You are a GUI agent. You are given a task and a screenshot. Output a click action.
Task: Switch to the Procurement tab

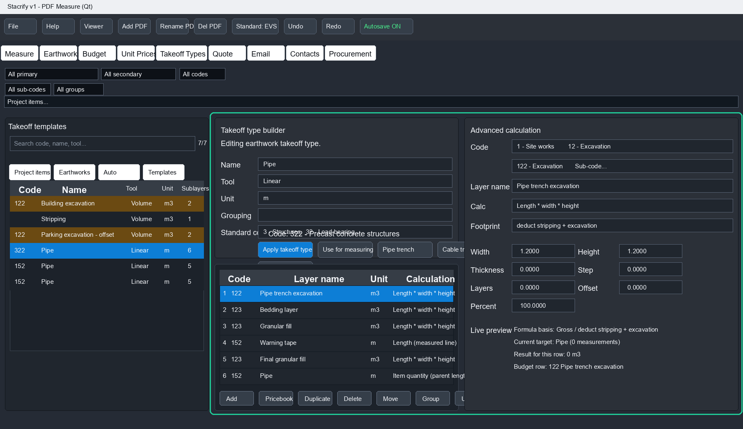350,54
